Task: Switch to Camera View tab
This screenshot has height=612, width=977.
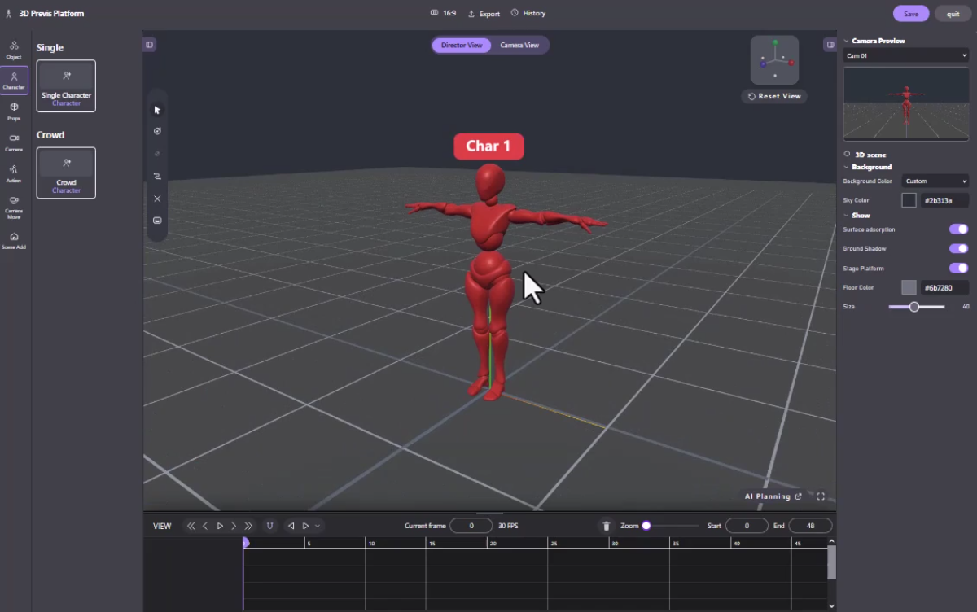Action: pos(519,46)
